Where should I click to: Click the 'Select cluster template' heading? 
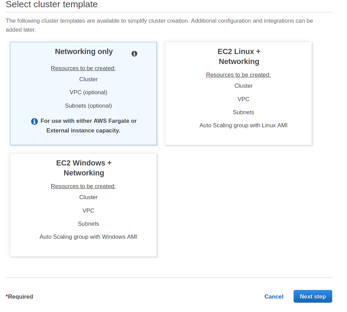52,4
